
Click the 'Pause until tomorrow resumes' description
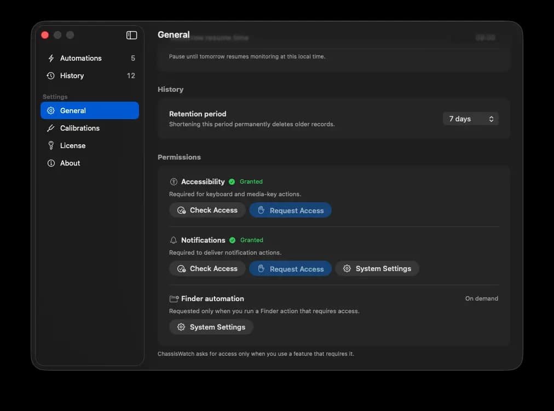pyautogui.click(x=247, y=56)
